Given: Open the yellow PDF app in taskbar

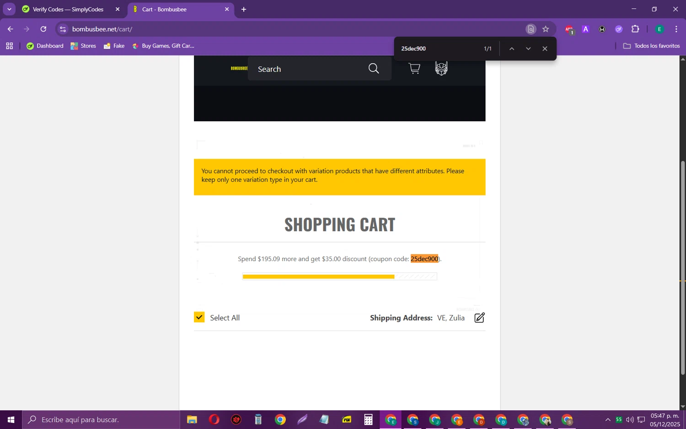Looking at the screenshot, I should (347, 419).
